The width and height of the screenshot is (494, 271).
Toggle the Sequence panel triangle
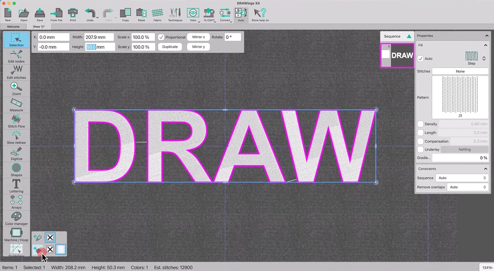[409, 37]
